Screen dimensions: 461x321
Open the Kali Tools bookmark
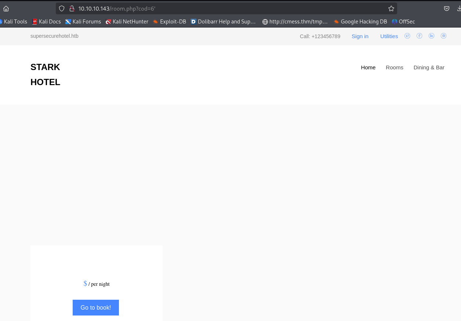[14, 22]
